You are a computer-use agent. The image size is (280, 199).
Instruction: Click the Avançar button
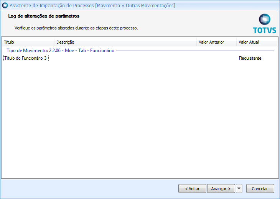[x=221, y=189]
